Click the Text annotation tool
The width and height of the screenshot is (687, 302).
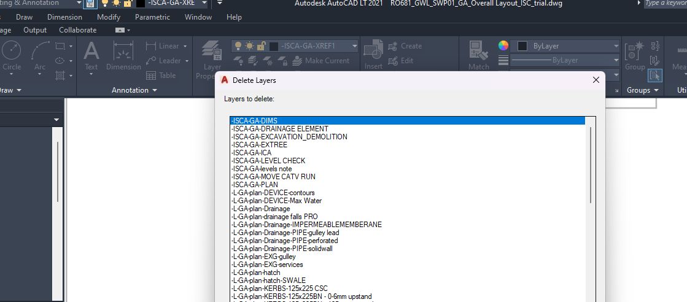(91, 54)
